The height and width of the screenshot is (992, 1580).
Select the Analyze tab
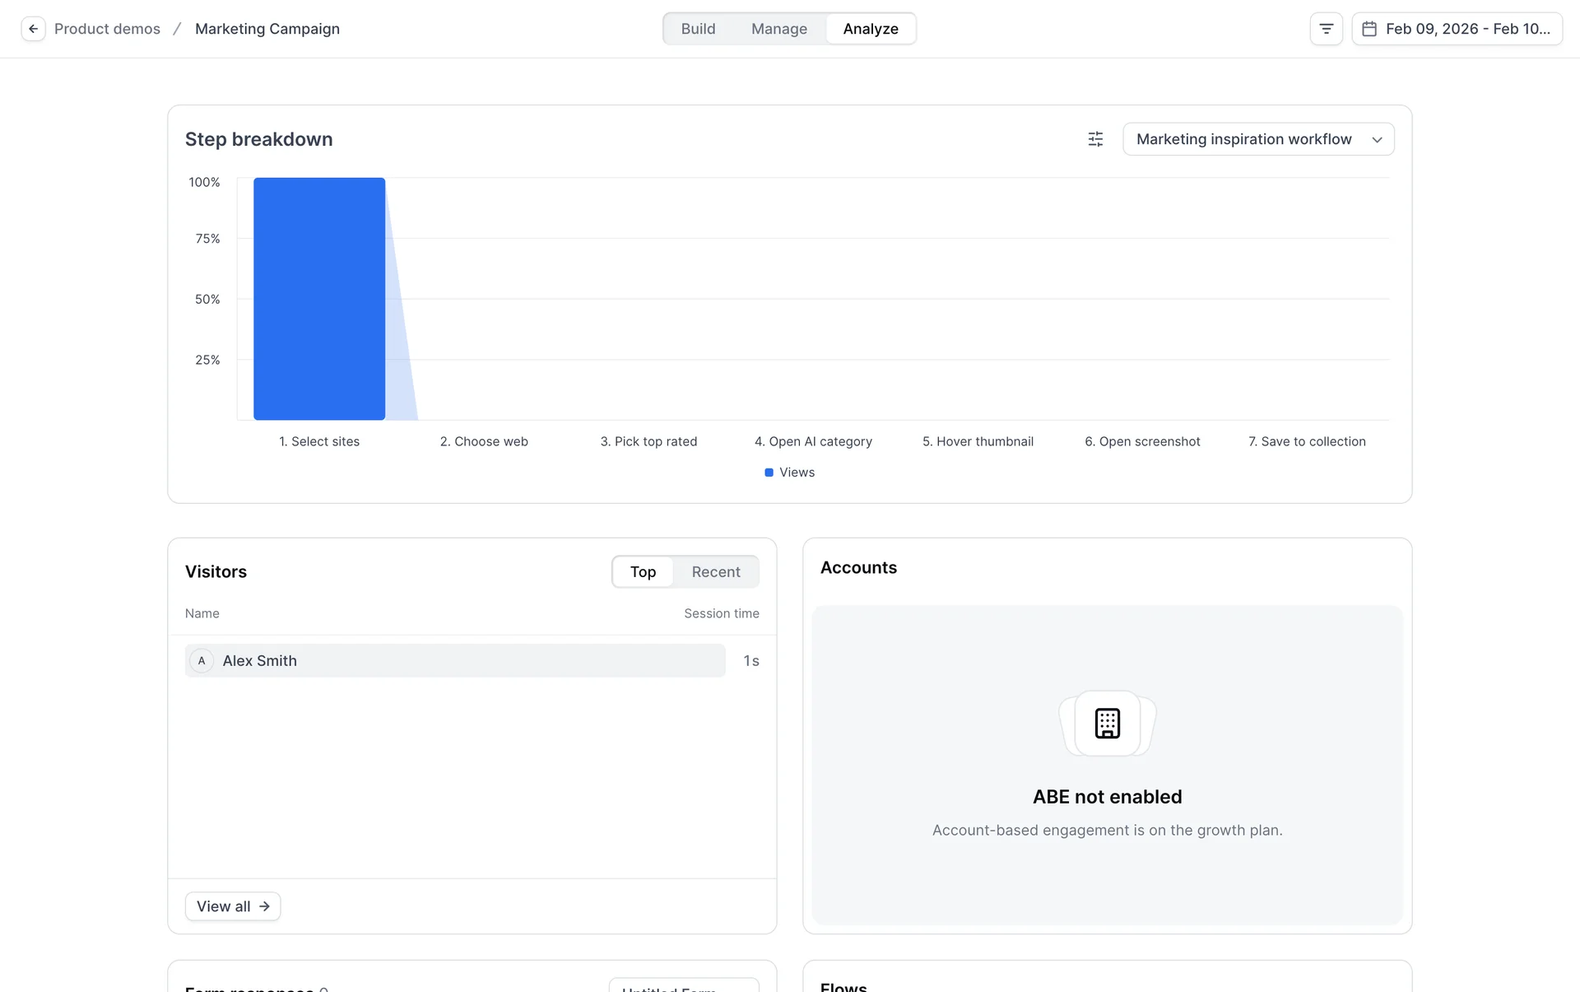click(x=870, y=29)
